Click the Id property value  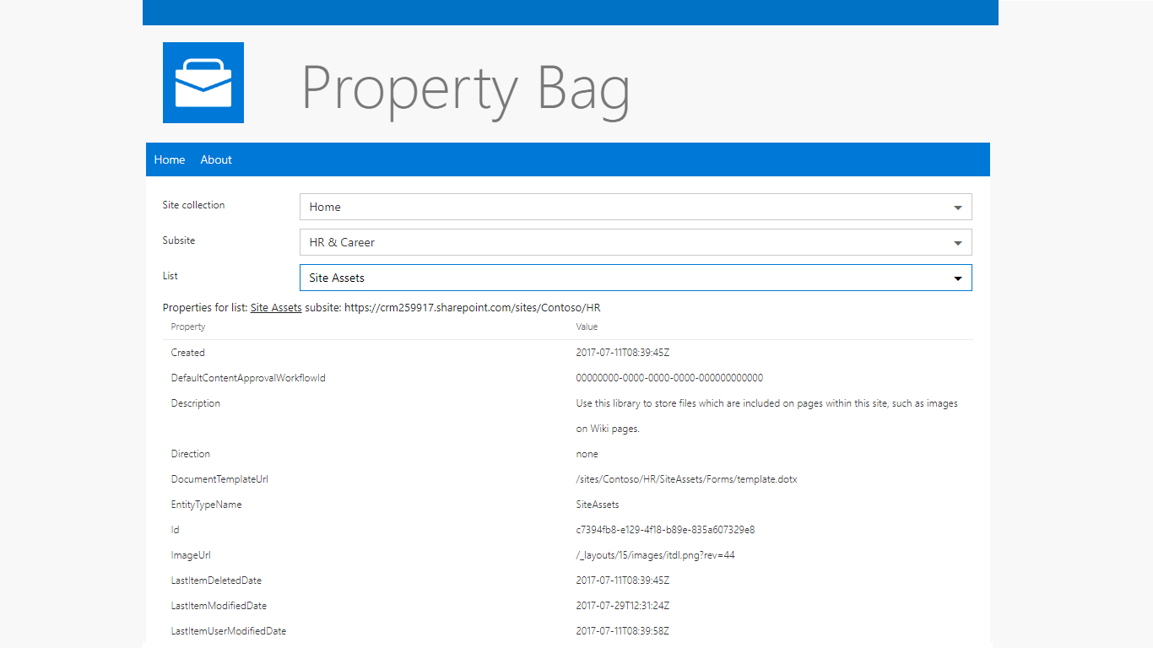click(666, 530)
